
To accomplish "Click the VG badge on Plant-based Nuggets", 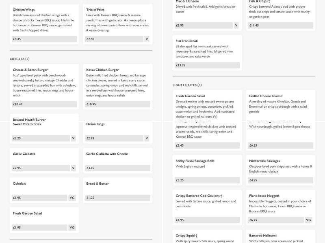I will [x=308, y=220].
